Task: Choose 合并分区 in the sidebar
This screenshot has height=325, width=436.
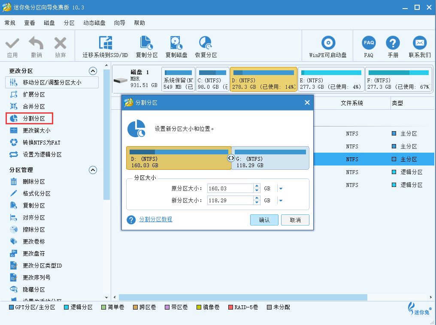Action: (x=34, y=106)
